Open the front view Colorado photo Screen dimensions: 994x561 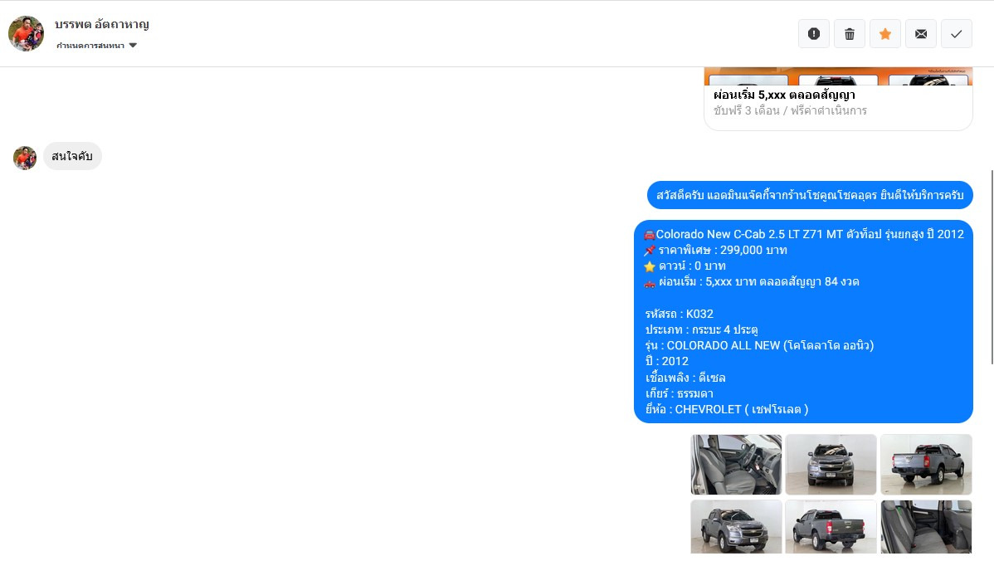(x=831, y=464)
